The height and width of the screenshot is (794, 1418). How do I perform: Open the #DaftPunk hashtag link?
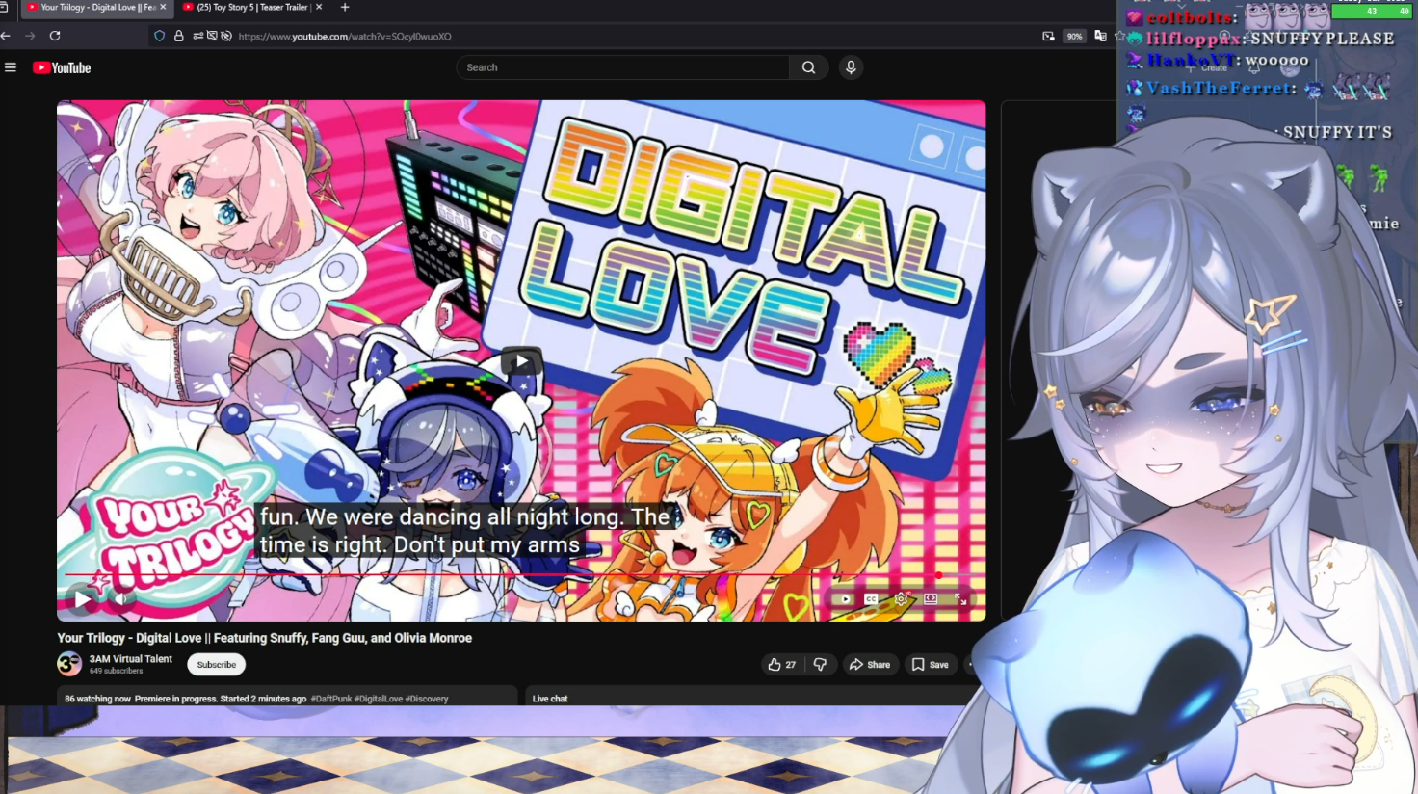pyautogui.click(x=331, y=699)
